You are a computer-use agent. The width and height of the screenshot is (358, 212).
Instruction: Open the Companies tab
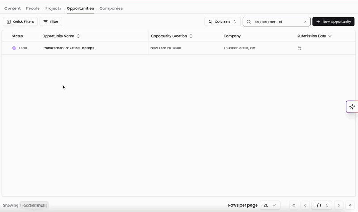coord(111,8)
